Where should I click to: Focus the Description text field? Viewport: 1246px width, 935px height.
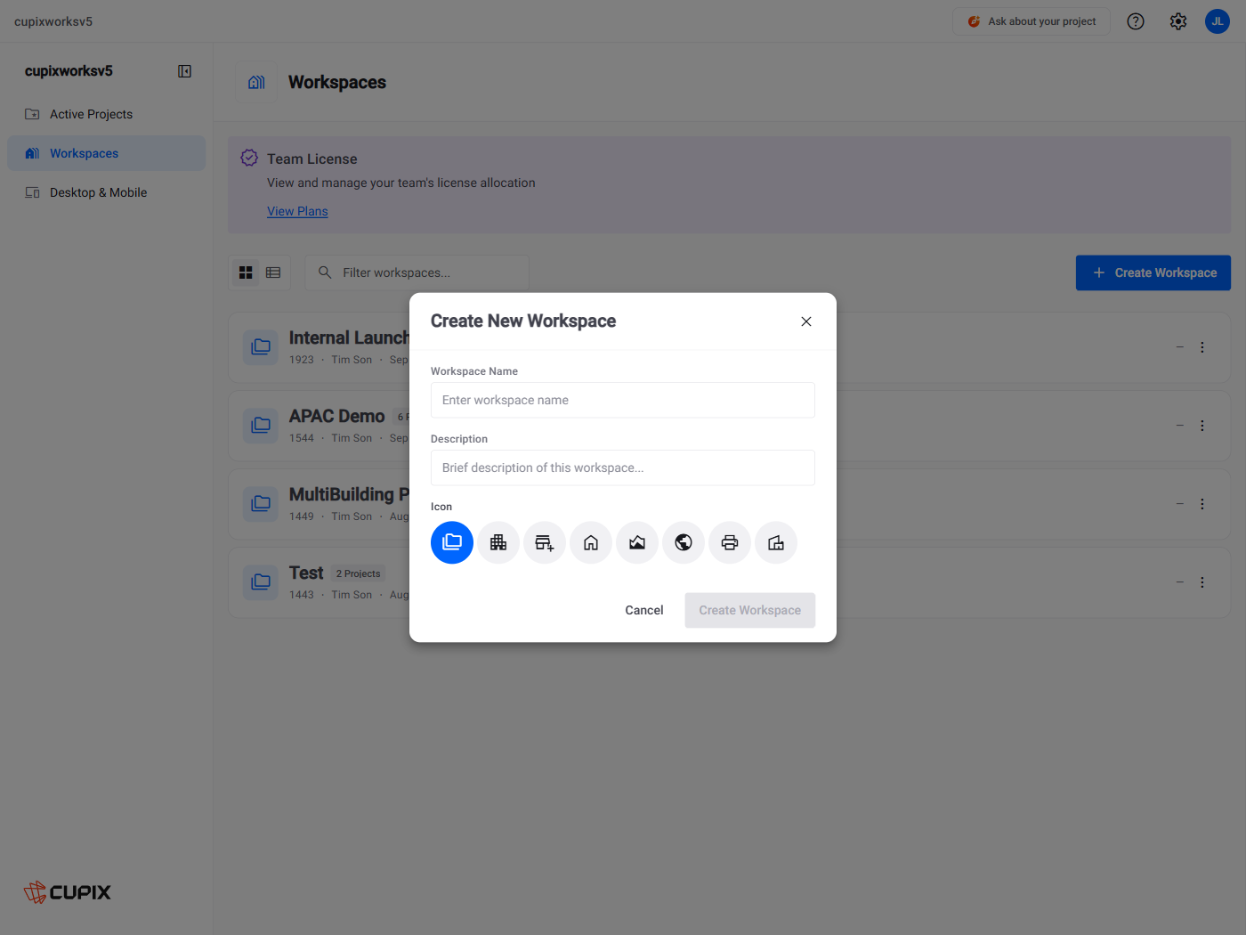tap(623, 467)
